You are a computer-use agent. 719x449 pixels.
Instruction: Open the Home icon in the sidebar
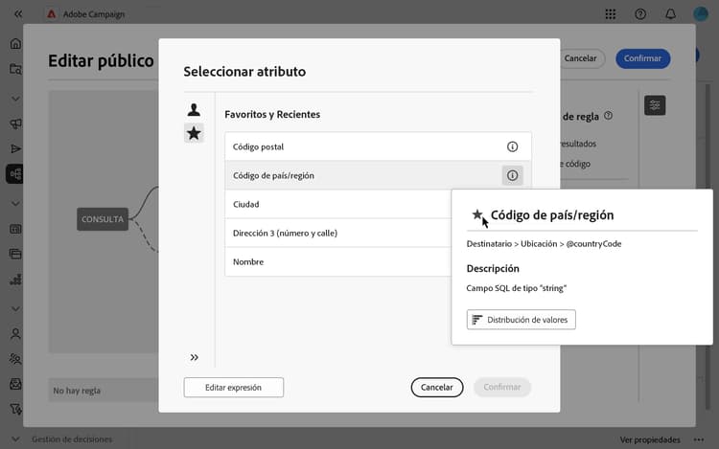tap(15, 43)
